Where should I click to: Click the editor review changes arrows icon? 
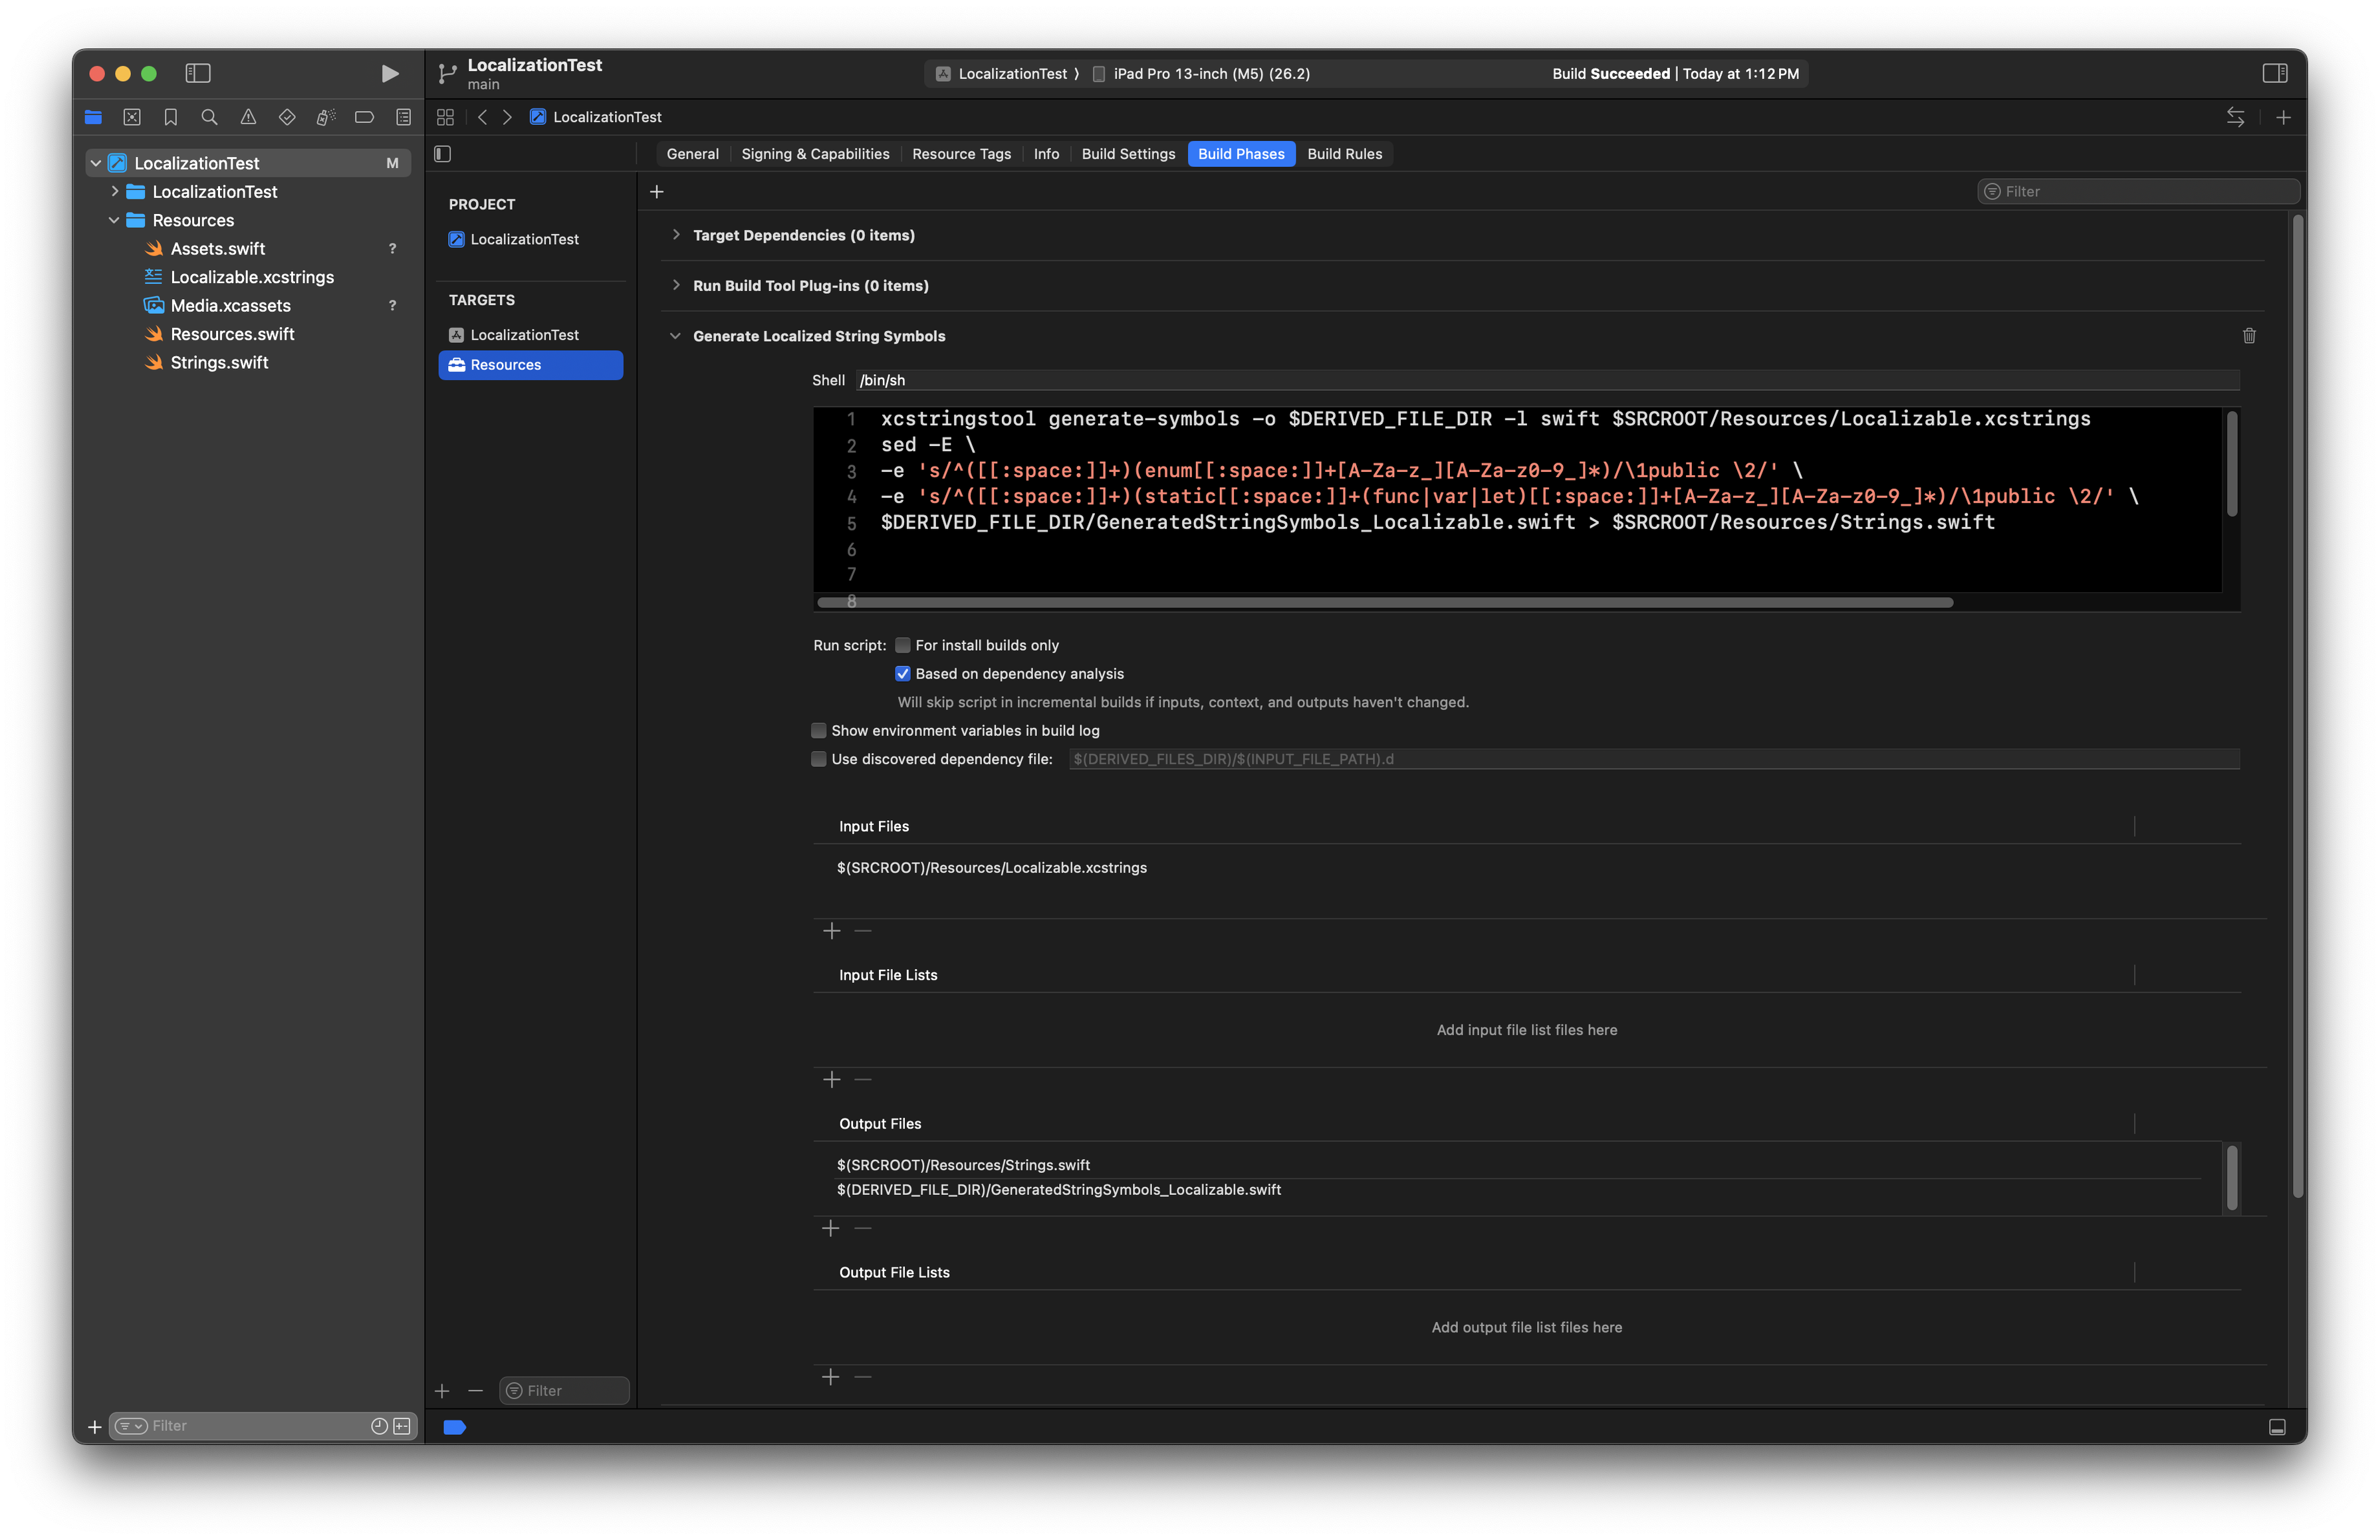pyautogui.click(x=2235, y=117)
